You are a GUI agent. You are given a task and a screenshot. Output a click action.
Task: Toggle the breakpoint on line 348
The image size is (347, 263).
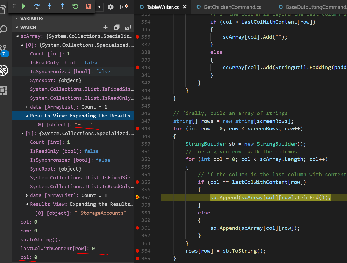(137, 129)
